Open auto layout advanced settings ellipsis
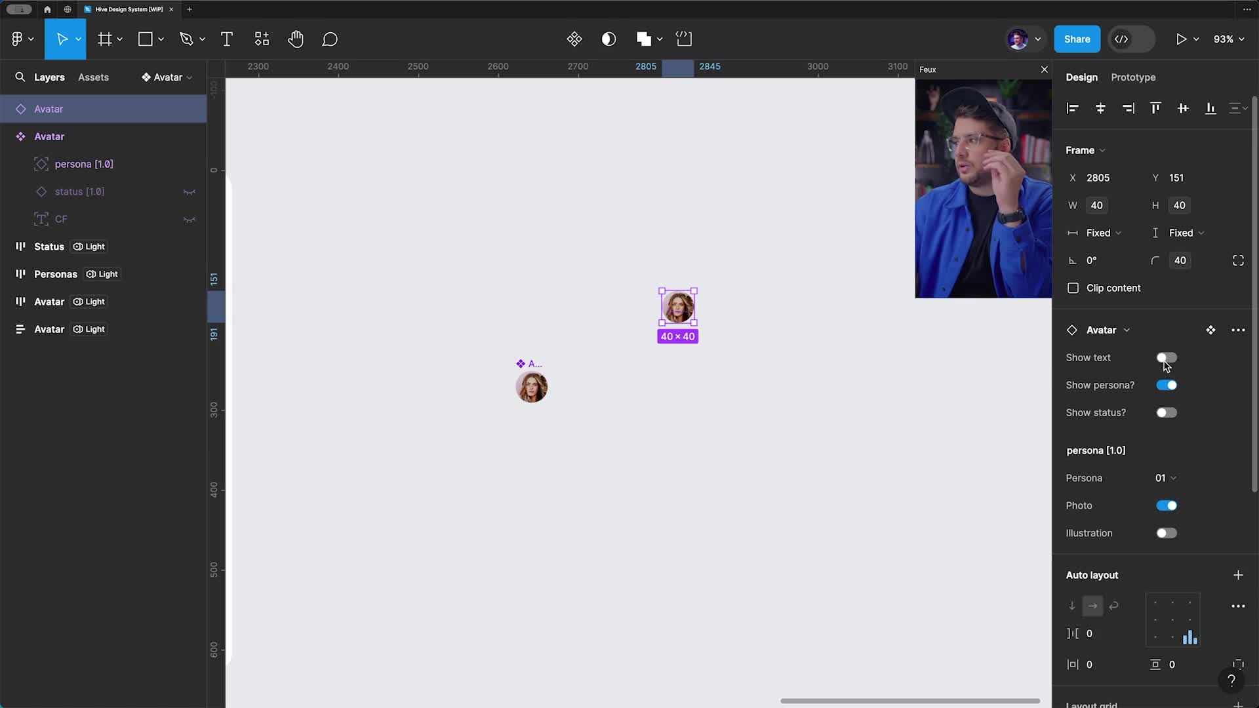Screen dimensions: 1259x708 point(1238,606)
